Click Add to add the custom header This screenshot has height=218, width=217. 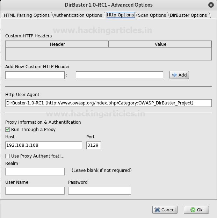(x=179, y=75)
